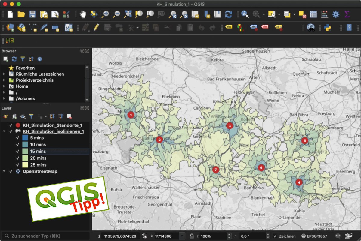Click Manage Map Themes eye icon
361x241 pixels.
(23, 116)
